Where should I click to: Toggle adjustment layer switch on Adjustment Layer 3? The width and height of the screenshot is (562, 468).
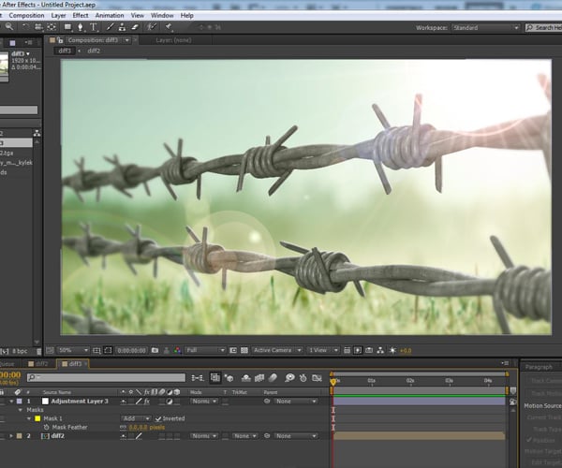[169, 402]
